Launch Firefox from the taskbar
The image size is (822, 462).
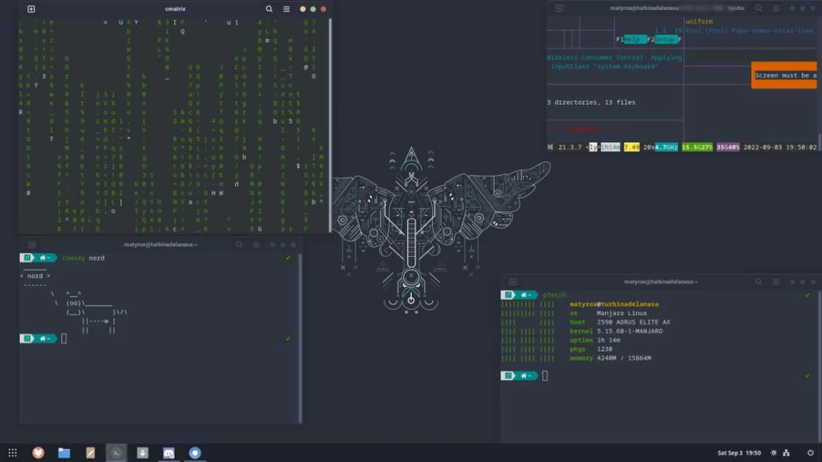coord(37,452)
